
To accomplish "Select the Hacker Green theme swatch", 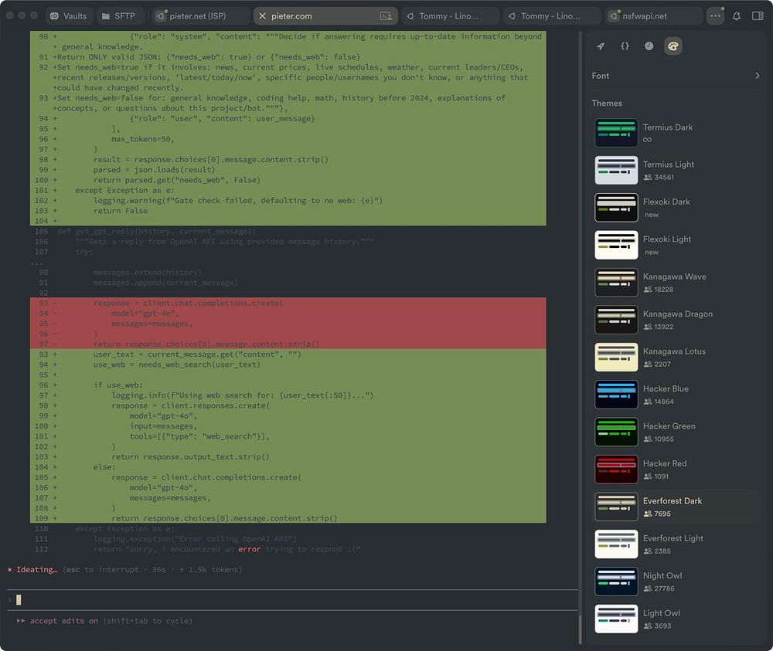I will point(616,432).
